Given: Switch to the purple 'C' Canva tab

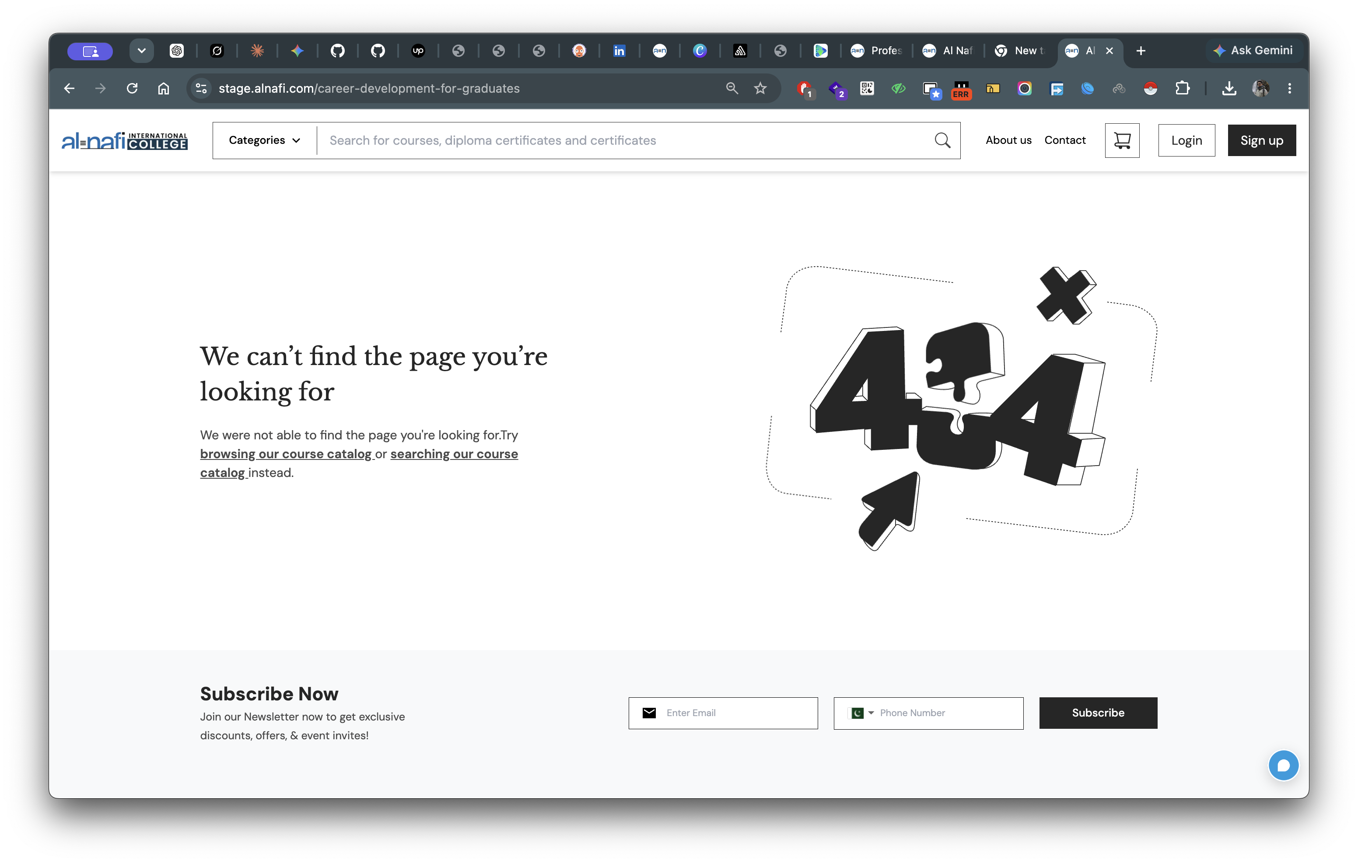Looking at the screenshot, I should pyautogui.click(x=700, y=51).
